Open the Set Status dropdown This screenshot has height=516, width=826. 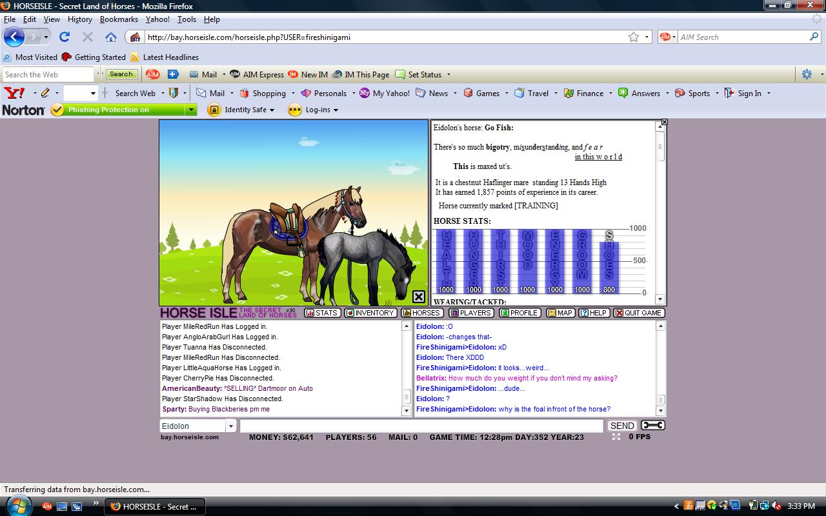click(x=423, y=74)
